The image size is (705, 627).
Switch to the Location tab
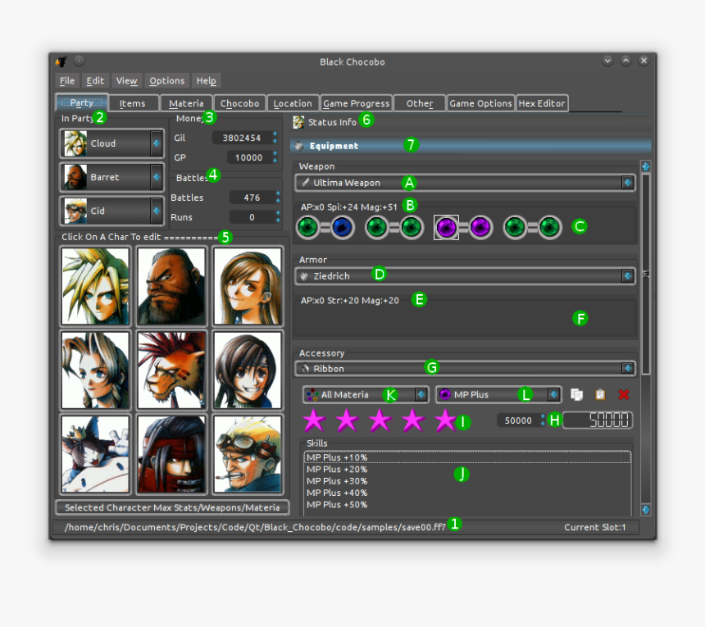pyautogui.click(x=293, y=103)
